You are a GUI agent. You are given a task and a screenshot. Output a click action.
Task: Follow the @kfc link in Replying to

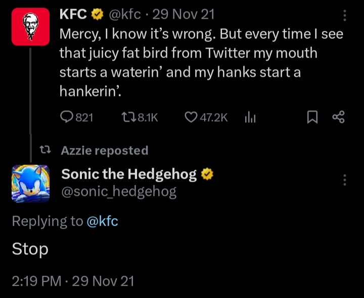click(x=102, y=221)
